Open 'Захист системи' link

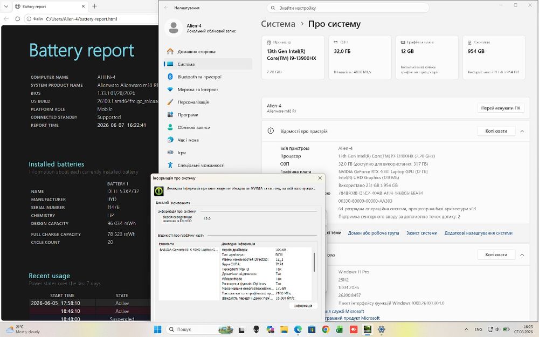pyautogui.click(x=422, y=233)
